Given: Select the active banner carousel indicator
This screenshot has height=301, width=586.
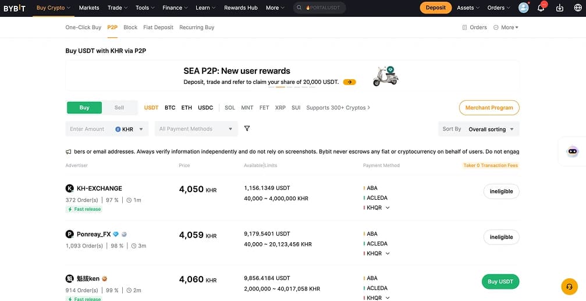Looking at the screenshot, I should (x=280, y=87).
